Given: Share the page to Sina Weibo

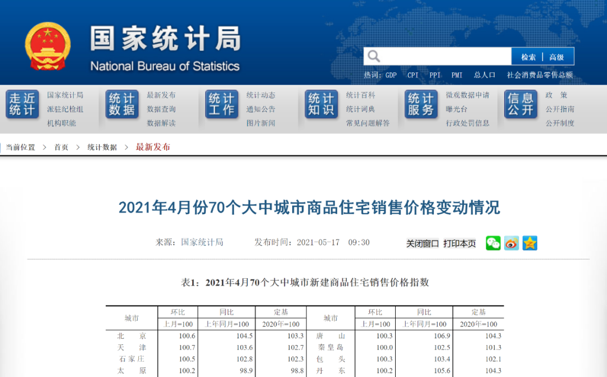Looking at the screenshot, I should pyautogui.click(x=511, y=243).
